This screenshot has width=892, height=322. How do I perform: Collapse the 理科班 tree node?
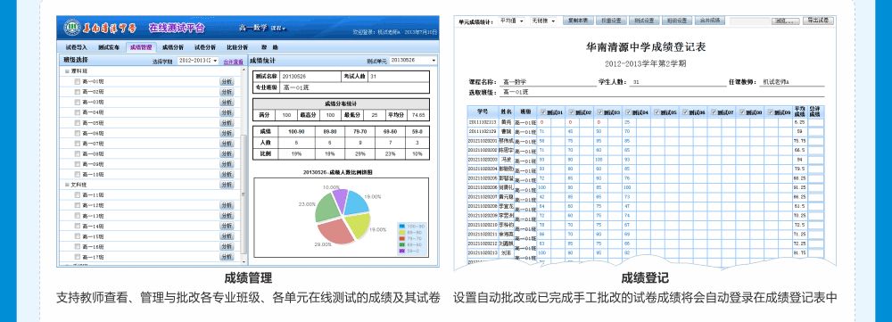point(67,71)
